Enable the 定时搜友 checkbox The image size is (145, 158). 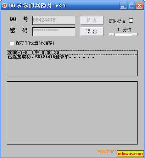131,21
